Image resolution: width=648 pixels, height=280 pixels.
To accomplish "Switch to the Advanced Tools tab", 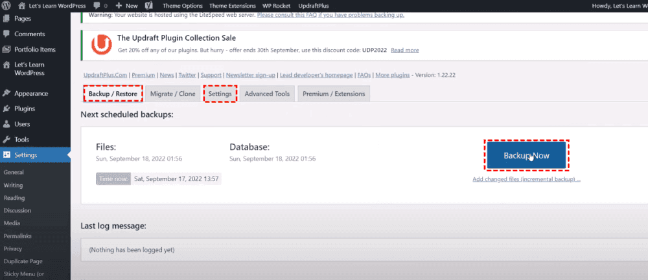I will 267,94.
